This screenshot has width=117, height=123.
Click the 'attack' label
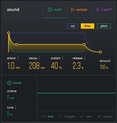[x=11, y=58]
